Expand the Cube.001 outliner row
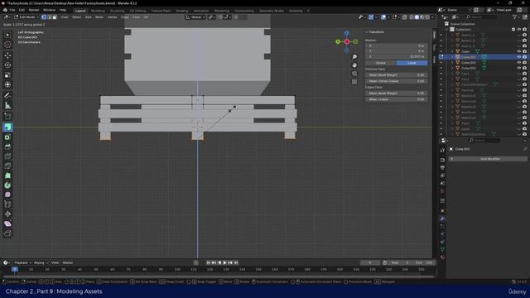Image resolution: width=530 pixels, height=298 pixels. click(x=453, y=57)
